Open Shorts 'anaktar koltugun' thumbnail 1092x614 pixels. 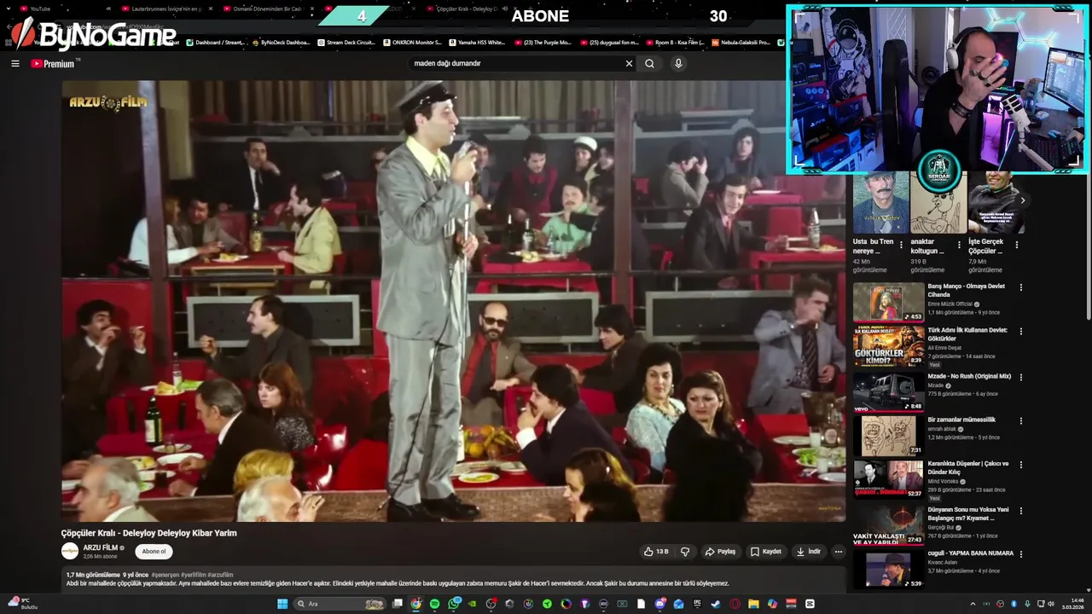coord(938,202)
